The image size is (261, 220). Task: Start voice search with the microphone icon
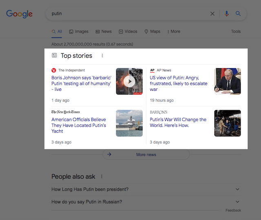pos(227,13)
